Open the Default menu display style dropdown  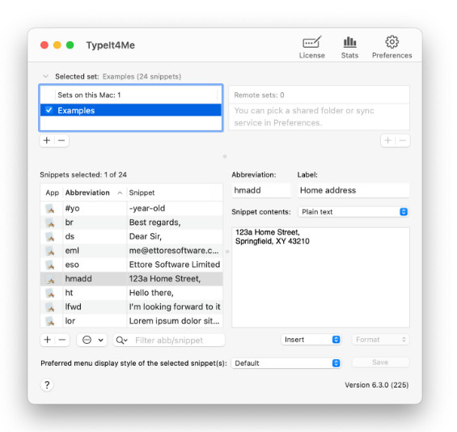(x=286, y=363)
